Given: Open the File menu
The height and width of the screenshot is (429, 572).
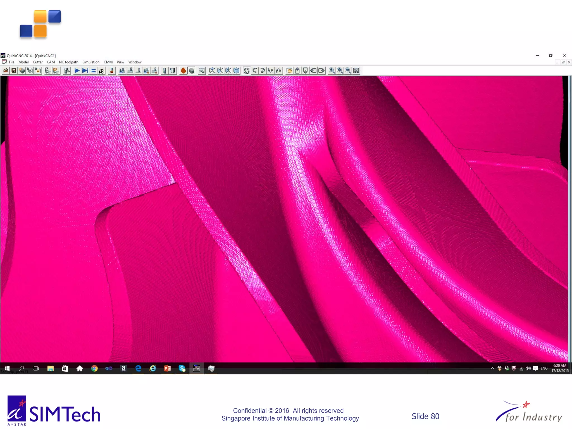Looking at the screenshot, I should tap(11, 62).
